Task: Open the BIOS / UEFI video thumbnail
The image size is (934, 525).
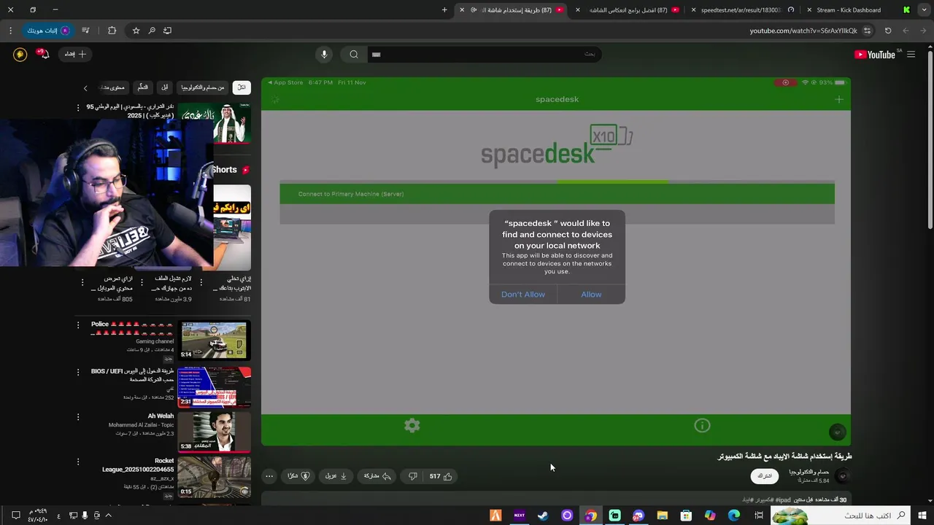Action: point(214,387)
